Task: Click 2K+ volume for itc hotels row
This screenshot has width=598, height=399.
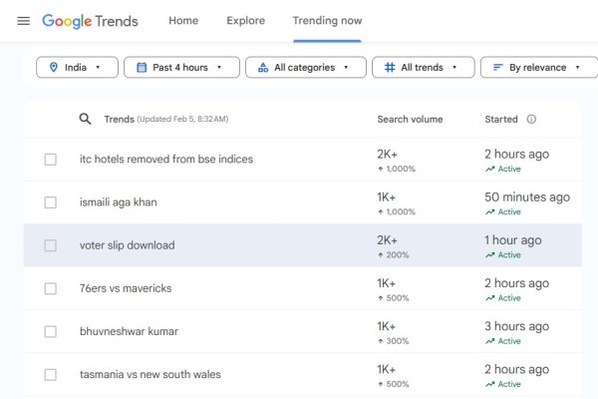Action: click(387, 155)
